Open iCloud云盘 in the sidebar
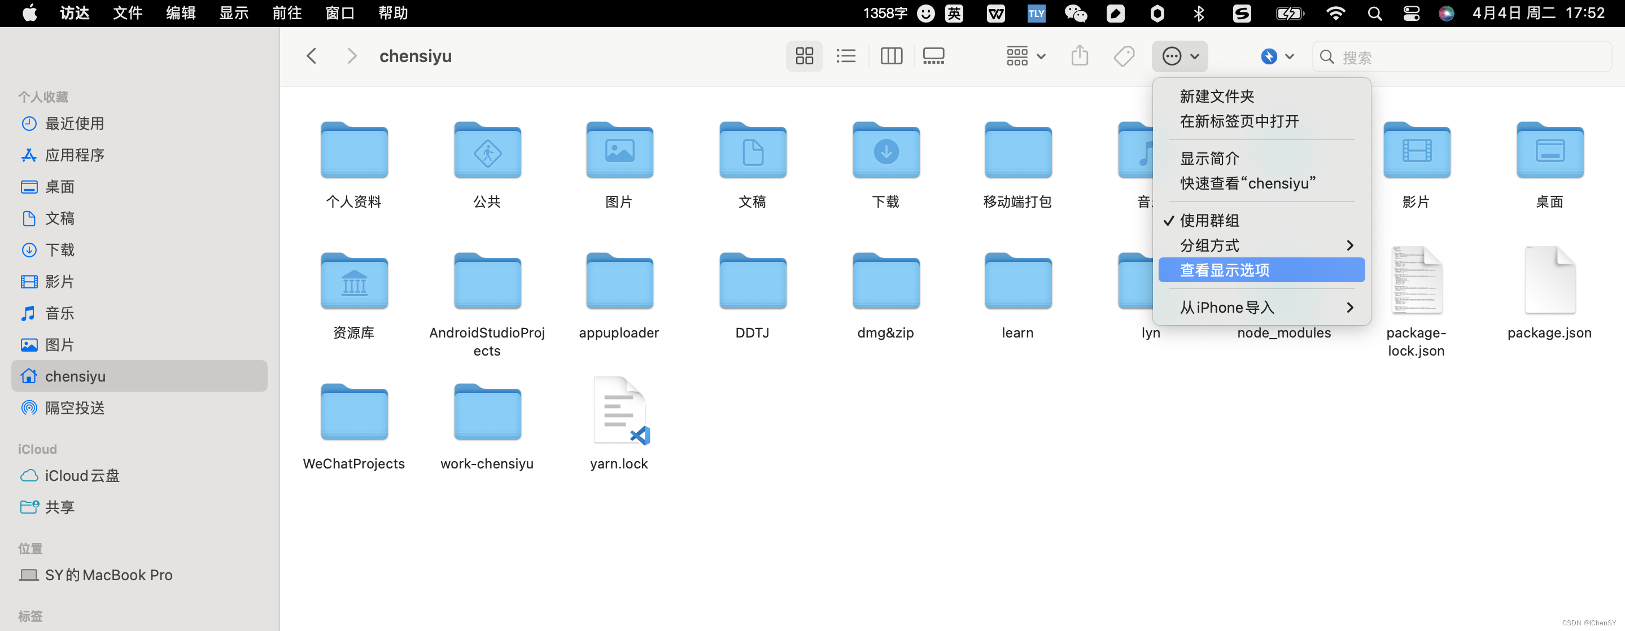The height and width of the screenshot is (631, 1625). [x=139, y=475]
